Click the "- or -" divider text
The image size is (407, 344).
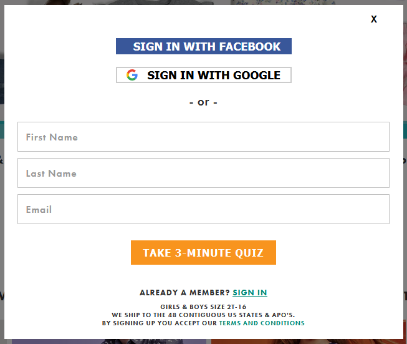(203, 102)
